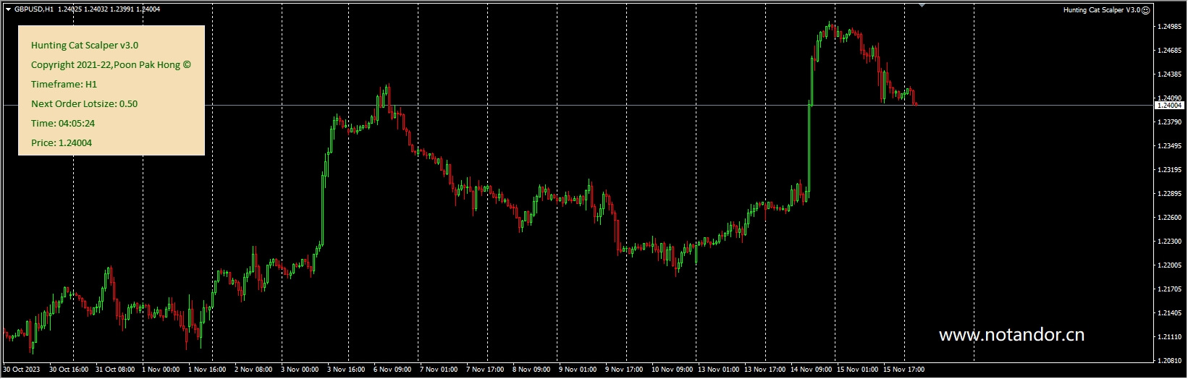The height and width of the screenshot is (379, 1188).
Task: Click the '2 Nov 08:00' time axis label
Action: [x=253, y=370]
